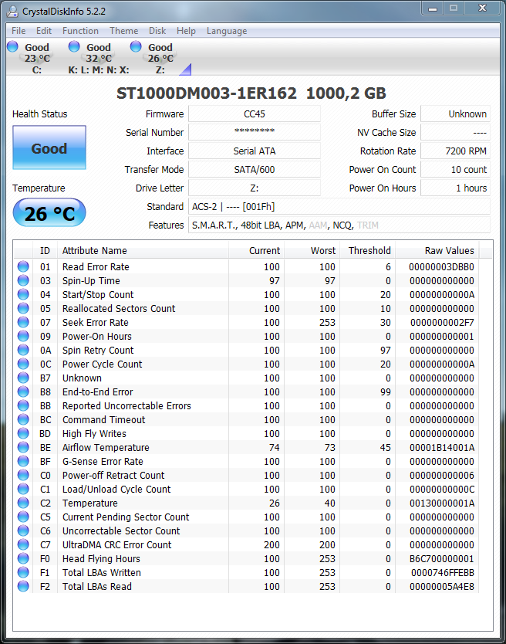Select the Head Flying Hours row
The width and height of the screenshot is (506, 644).
tap(246, 558)
